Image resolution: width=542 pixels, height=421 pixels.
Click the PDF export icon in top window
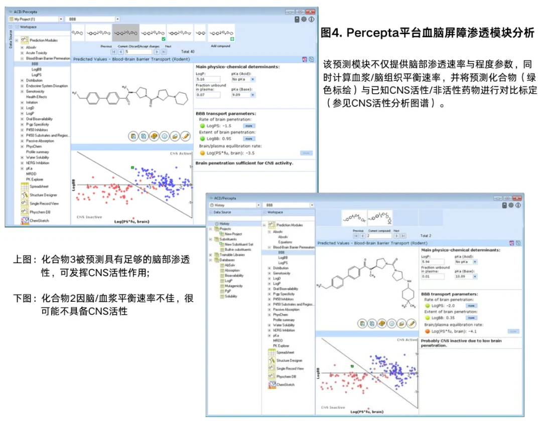305,59
